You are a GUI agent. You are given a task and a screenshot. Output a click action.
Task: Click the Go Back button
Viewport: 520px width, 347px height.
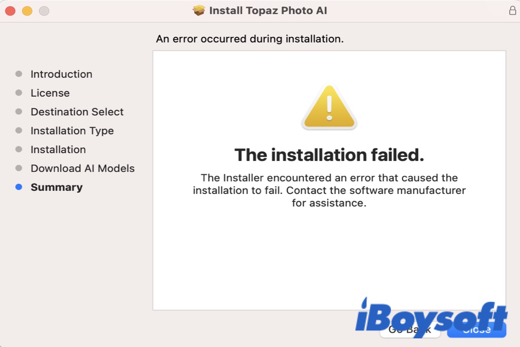(x=410, y=330)
